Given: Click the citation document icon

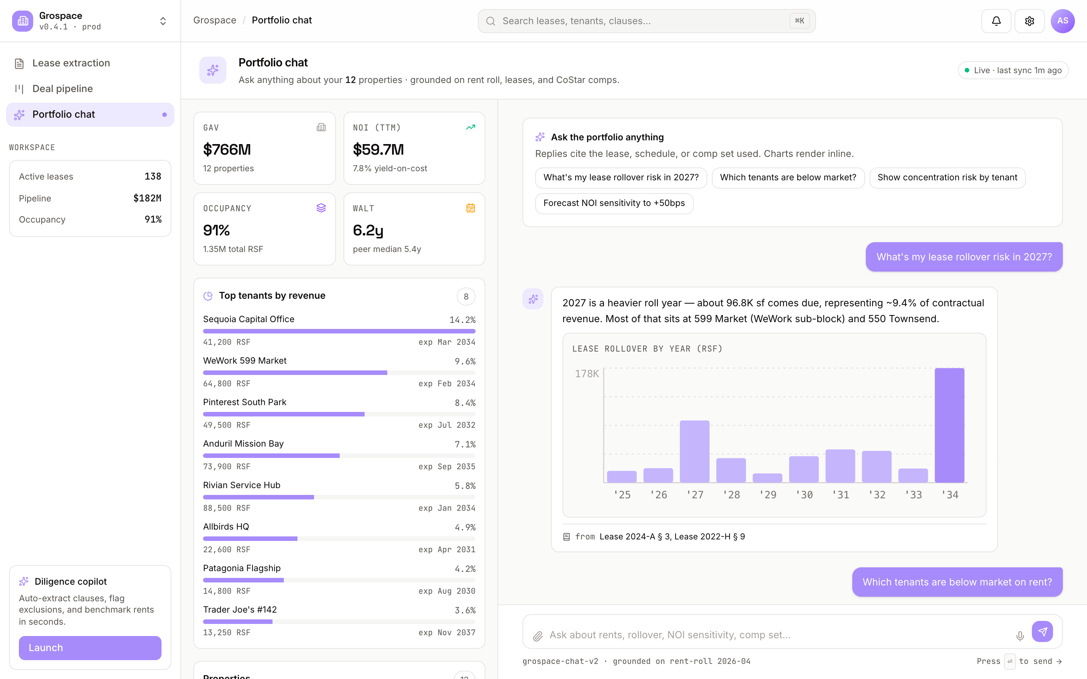Looking at the screenshot, I should [567, 537].
